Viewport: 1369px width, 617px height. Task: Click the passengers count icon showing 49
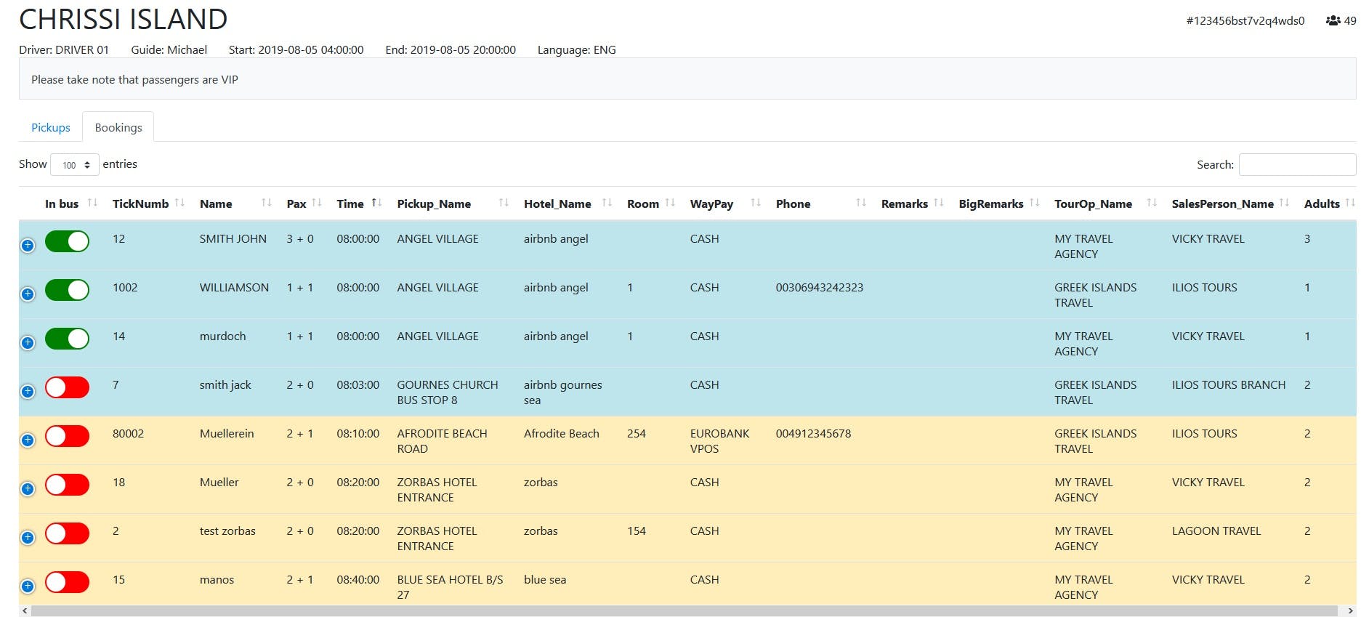coord(1333,20)
